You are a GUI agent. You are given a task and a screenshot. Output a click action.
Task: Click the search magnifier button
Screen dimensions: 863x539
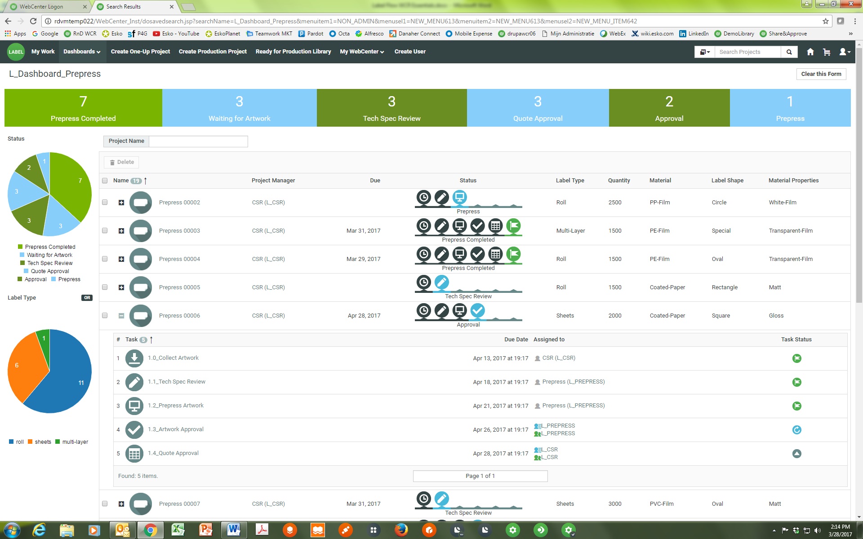[789, 52]
